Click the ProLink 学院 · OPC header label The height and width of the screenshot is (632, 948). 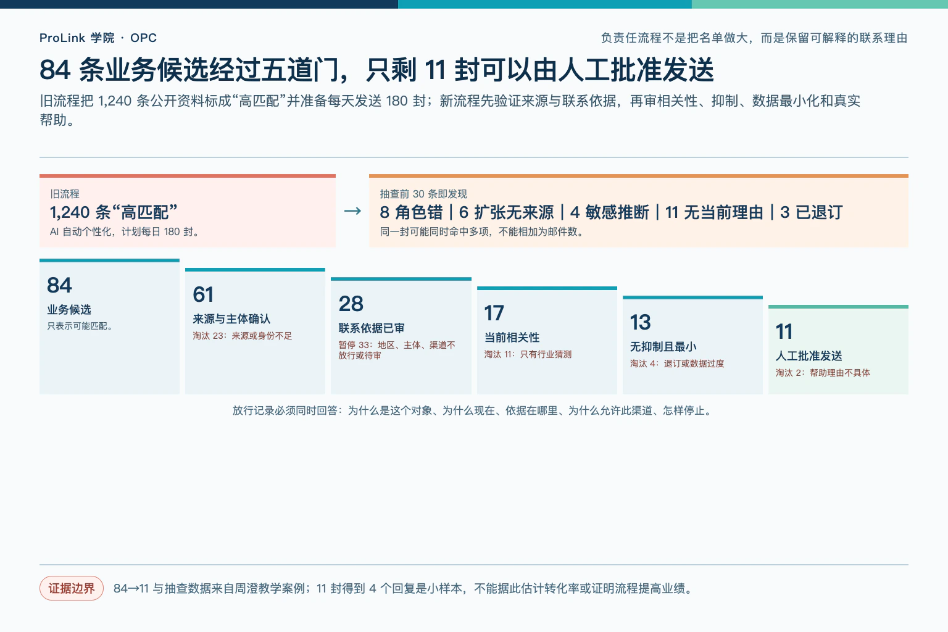pyautogui.click(x=98, y=38)
